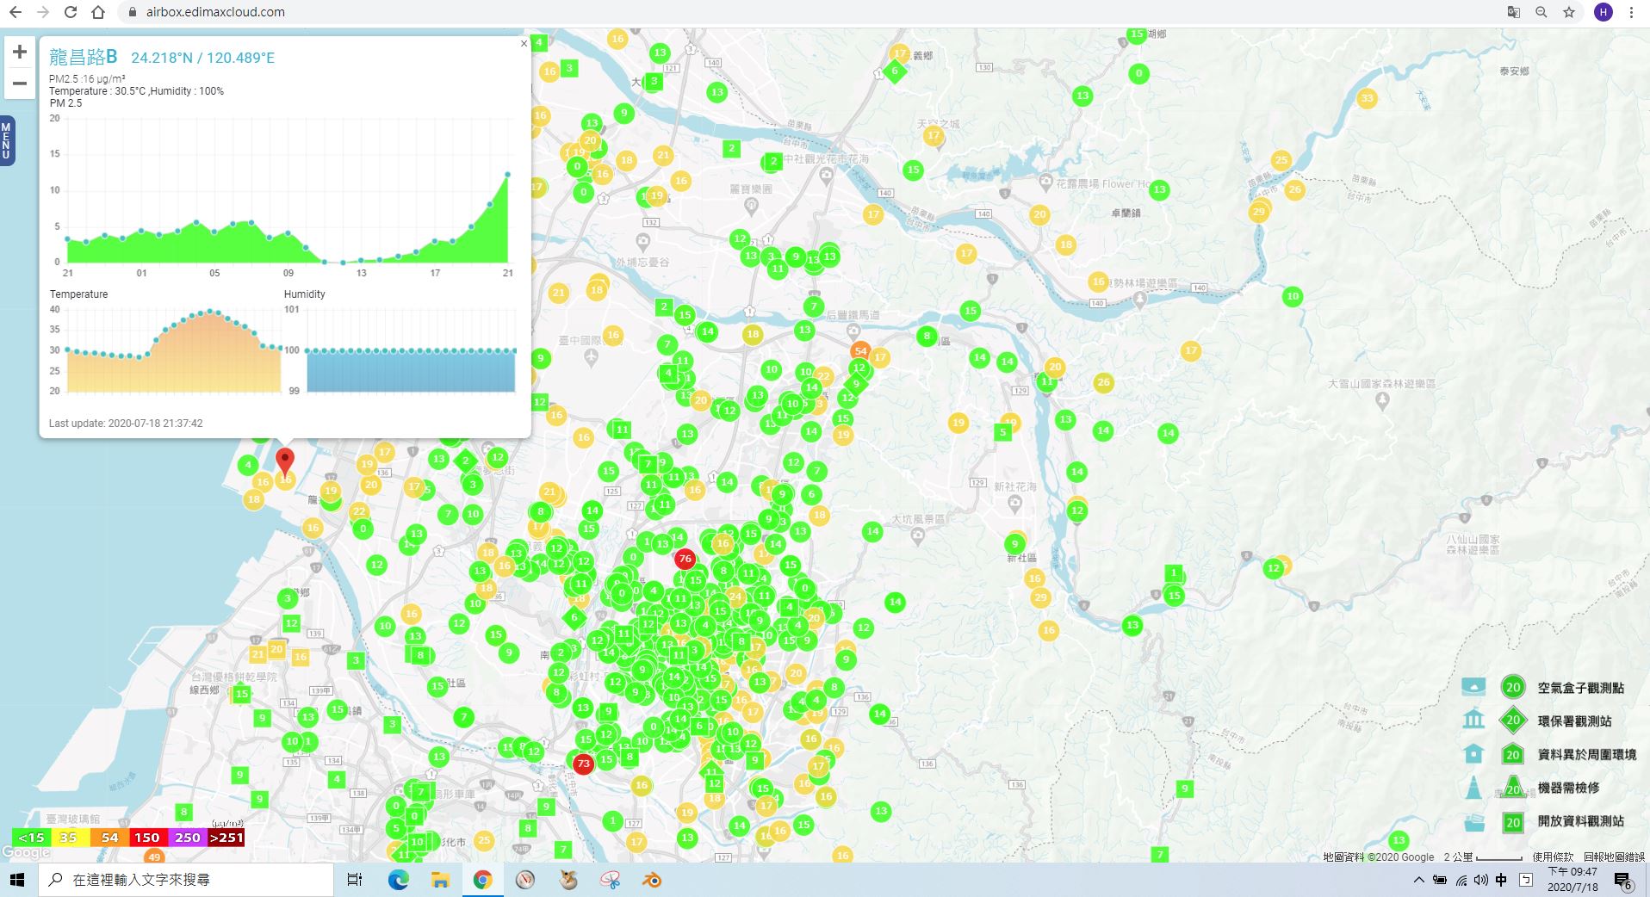Click the orange Temperature chart
The height and width of the screenshot is (897, 1650).
click(x=174, y=350)
